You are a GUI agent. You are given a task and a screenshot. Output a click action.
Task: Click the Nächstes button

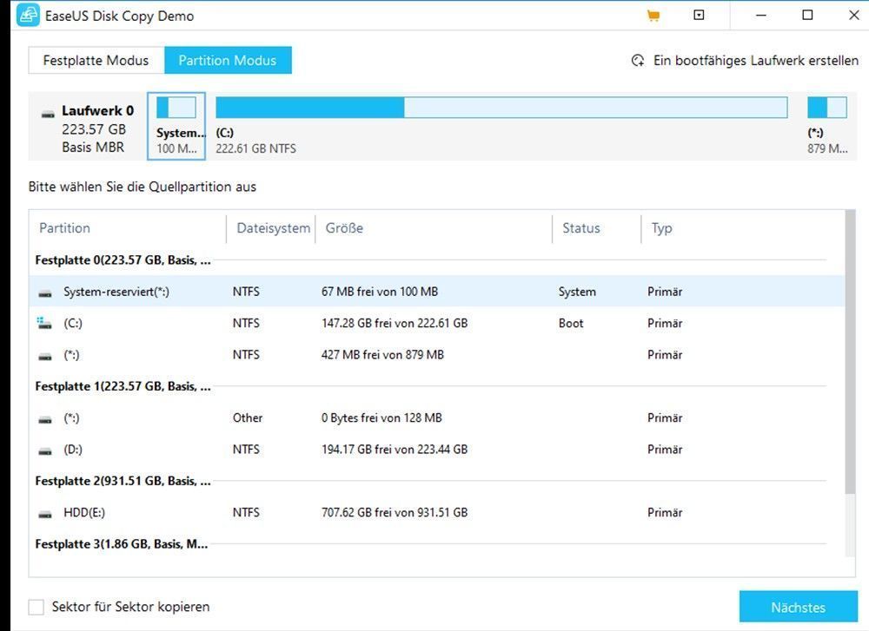798,608
